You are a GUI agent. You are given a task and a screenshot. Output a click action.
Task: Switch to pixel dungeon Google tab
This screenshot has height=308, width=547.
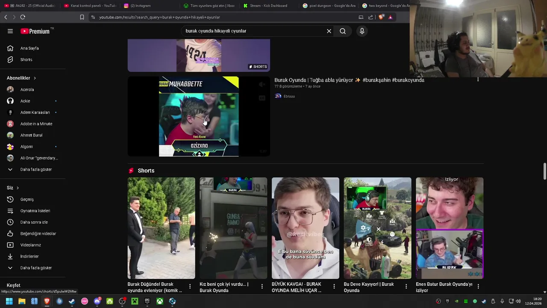[329, 6]
